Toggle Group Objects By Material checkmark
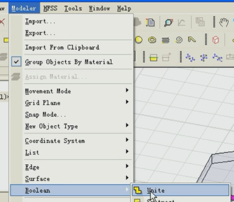This screenshot has width=234, height=202. pos(16,62)
